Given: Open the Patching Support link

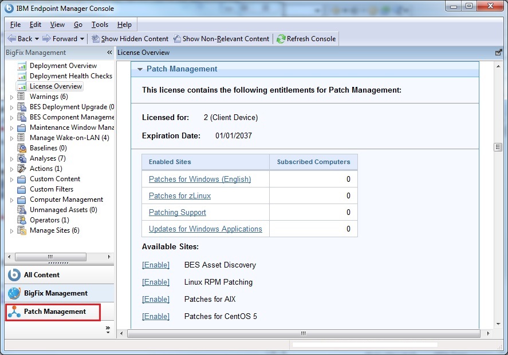Looking at the screenshot, I should (178, 213).
